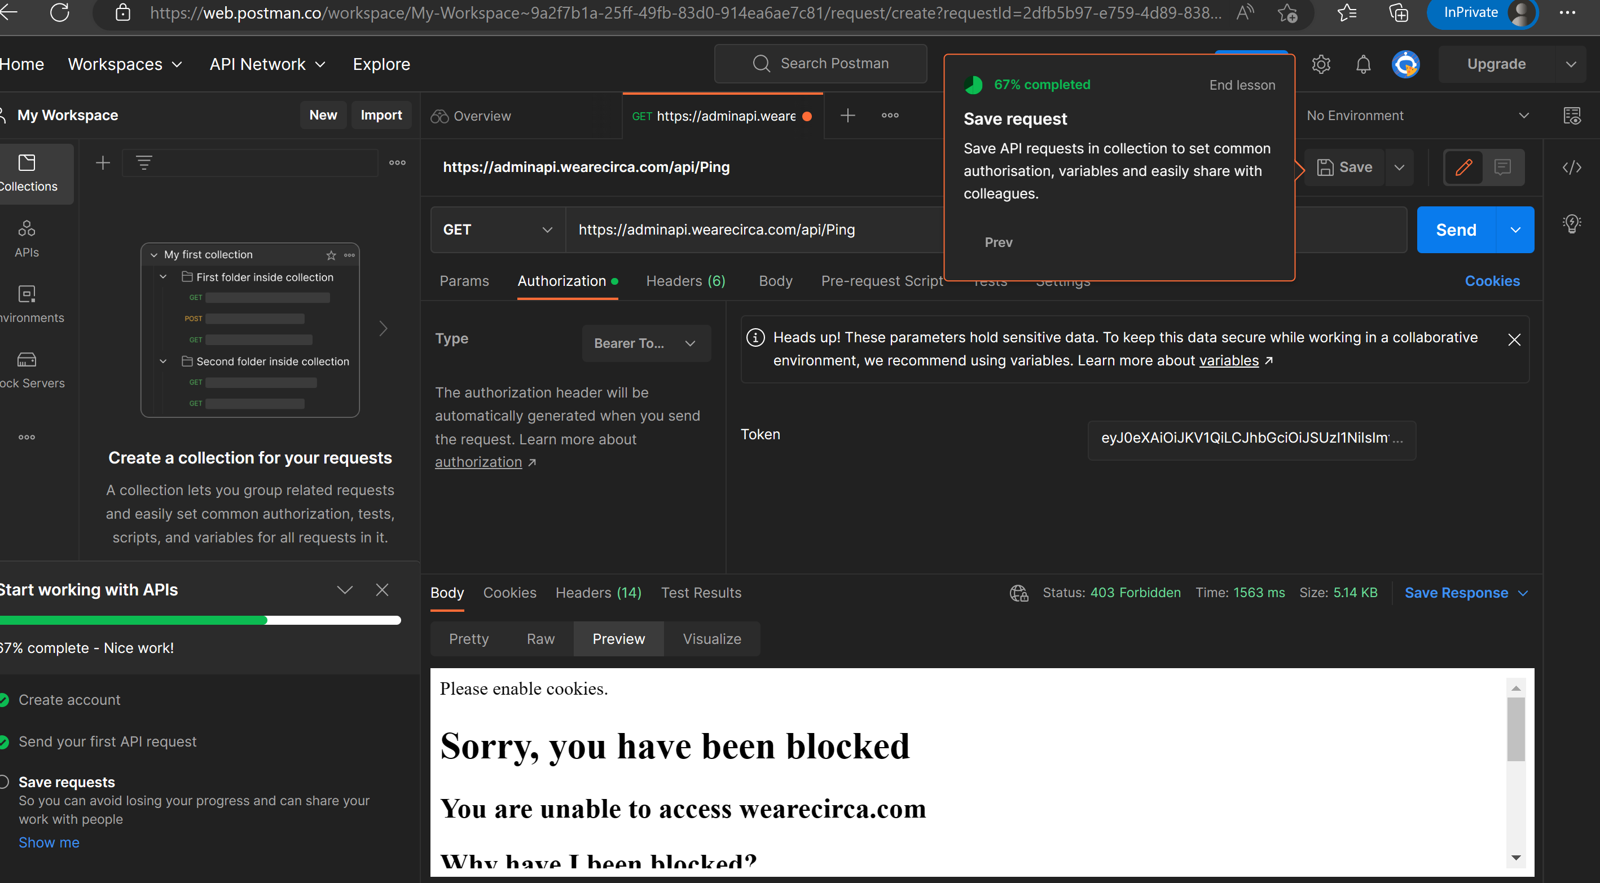Open the settings gear icon
The height and width of the screenshot is (883, 1600).
[1321, 64]
